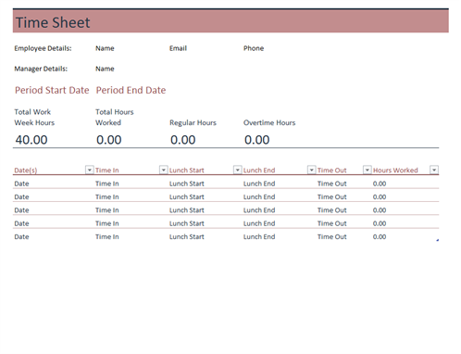Click the Period End Date cell
The image size is (461, 354).
tap(131, 90)
